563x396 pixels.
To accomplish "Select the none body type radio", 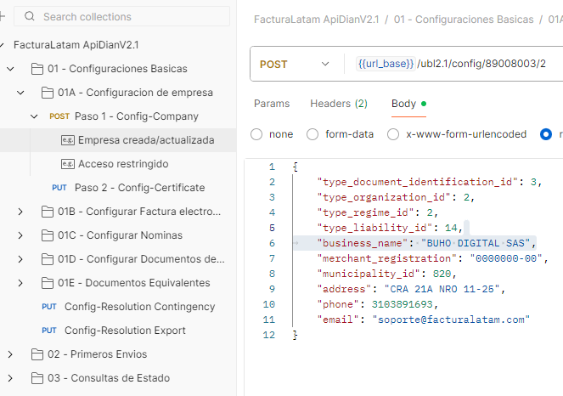I will [x=256, y=134].
